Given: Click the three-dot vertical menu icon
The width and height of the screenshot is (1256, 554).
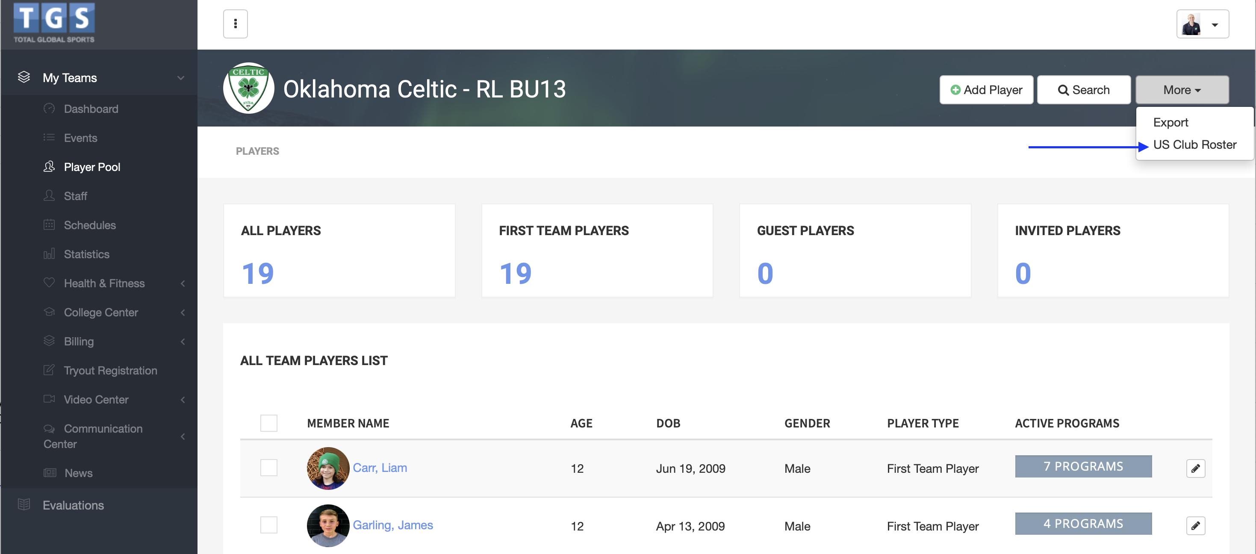Looking at the screenshot, I should 235,24.
